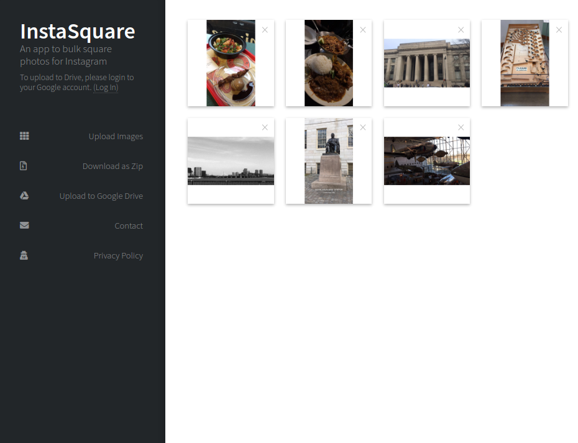Click the black and white skyline thumbnail
The width and height of the screenshot is (578, 443).
coord(231,160)
